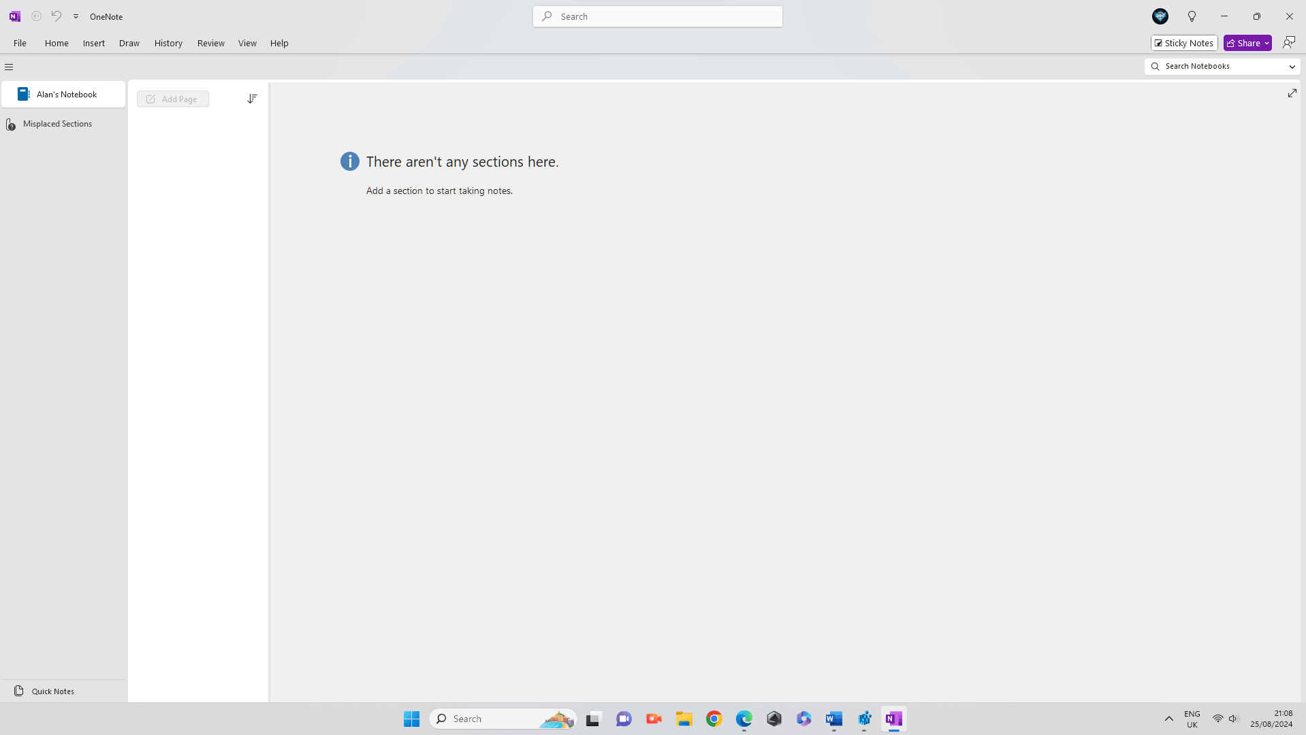Focus the title bar Search box

coord(658,16)
